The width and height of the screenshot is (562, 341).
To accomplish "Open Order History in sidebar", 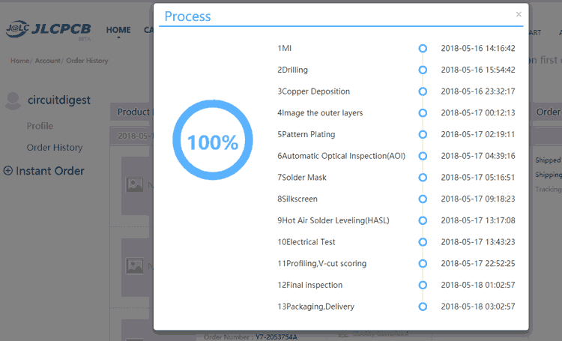I will [x=55, y=148].
